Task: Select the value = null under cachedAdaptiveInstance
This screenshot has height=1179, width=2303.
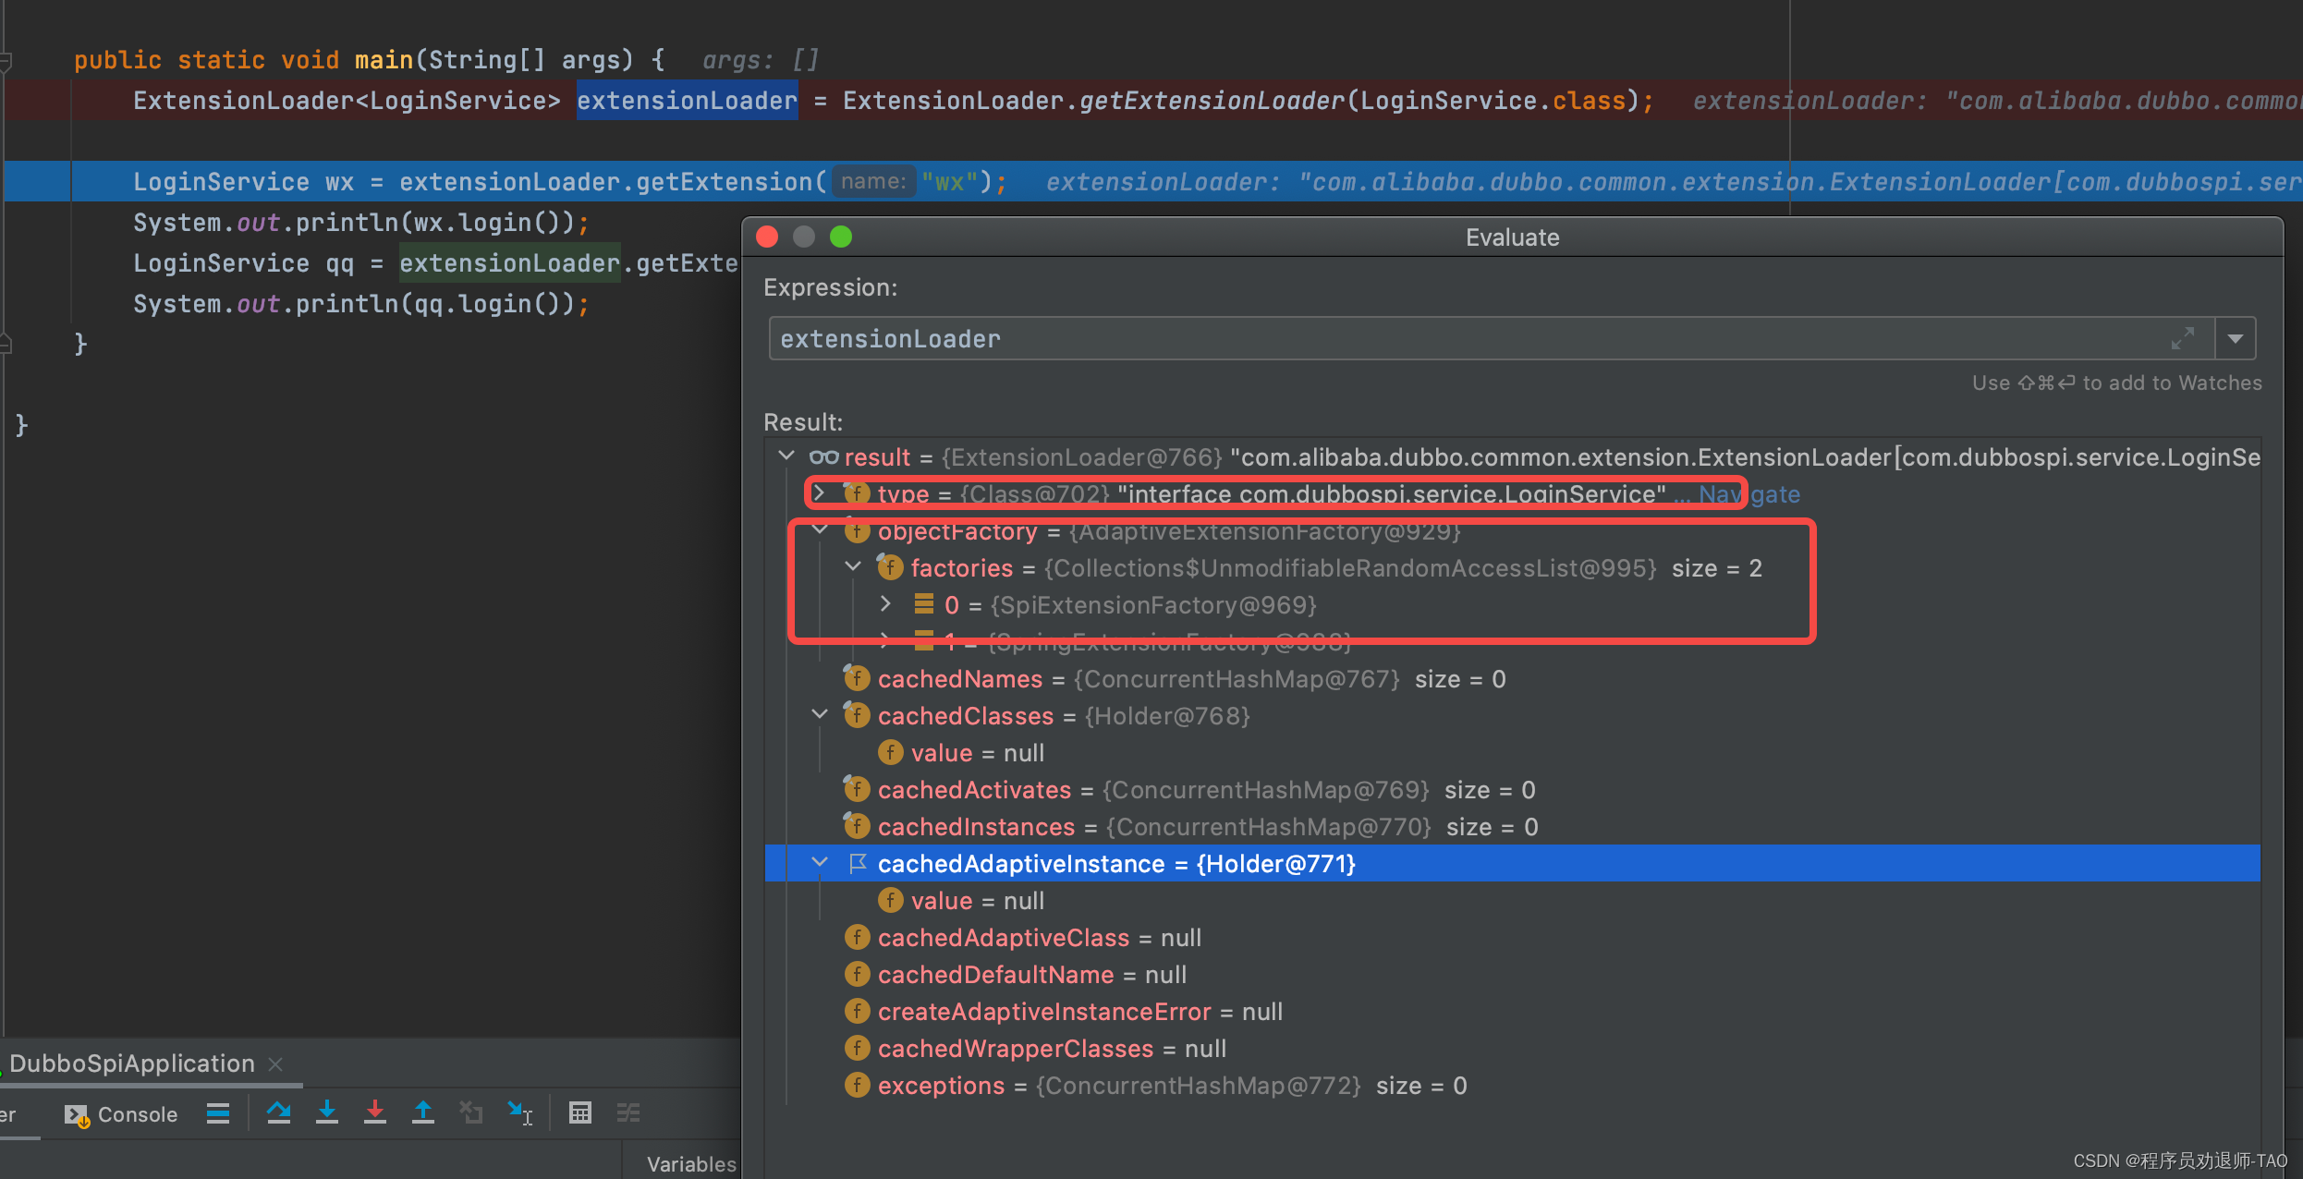Action: coord(1513,901)
